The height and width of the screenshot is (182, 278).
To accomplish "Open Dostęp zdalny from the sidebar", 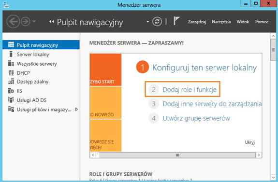I will [x=32, y=82].
